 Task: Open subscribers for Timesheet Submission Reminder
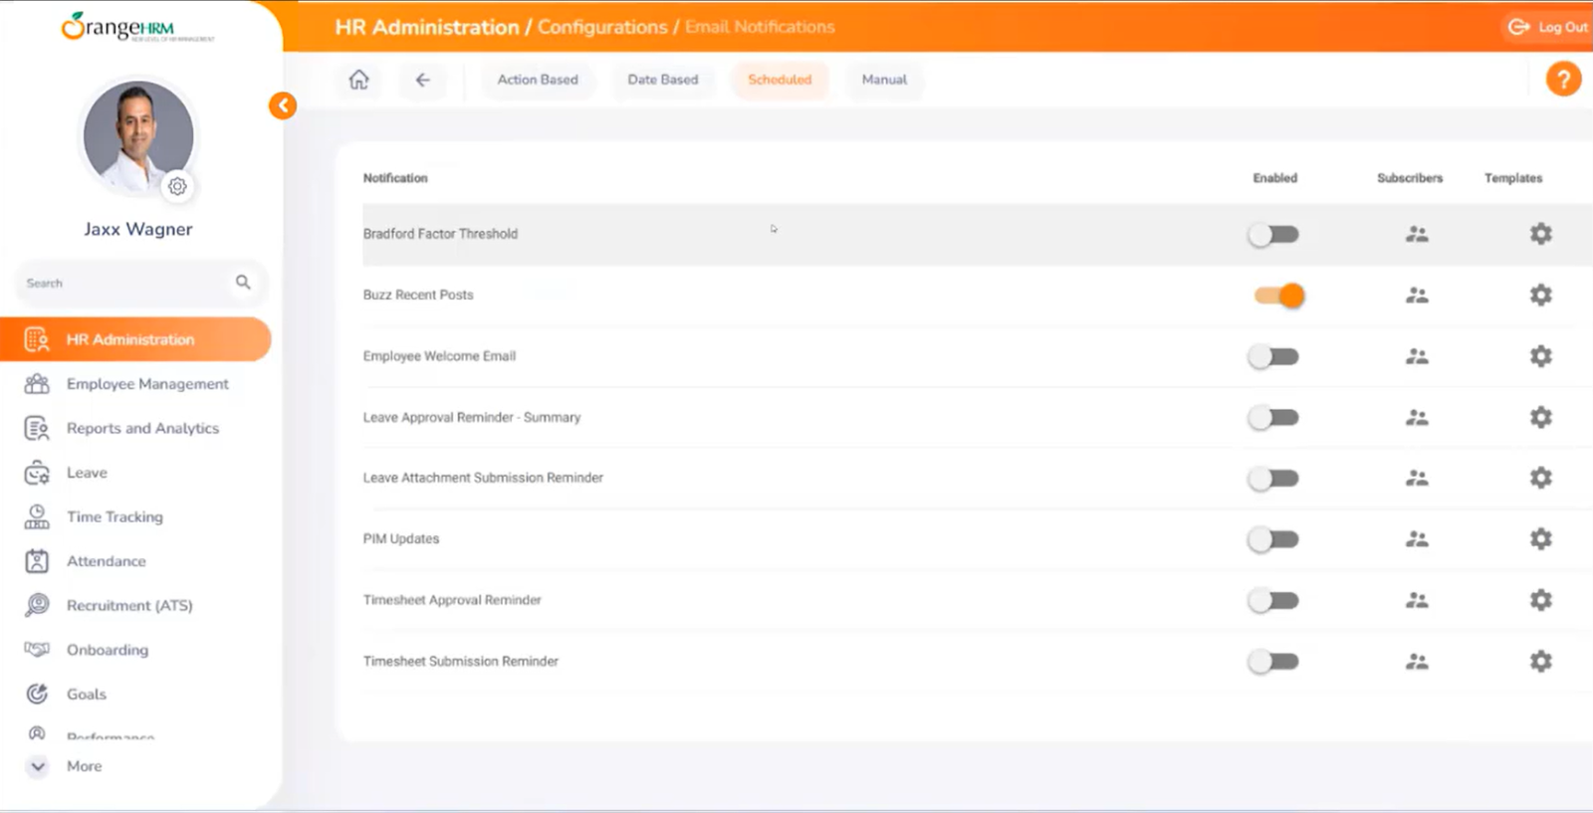(x=1417, y=662)
